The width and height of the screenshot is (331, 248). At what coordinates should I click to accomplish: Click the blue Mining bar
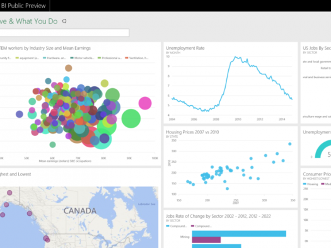coord(239,234)
